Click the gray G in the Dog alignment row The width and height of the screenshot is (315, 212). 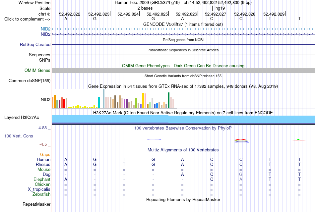(241, 175)
